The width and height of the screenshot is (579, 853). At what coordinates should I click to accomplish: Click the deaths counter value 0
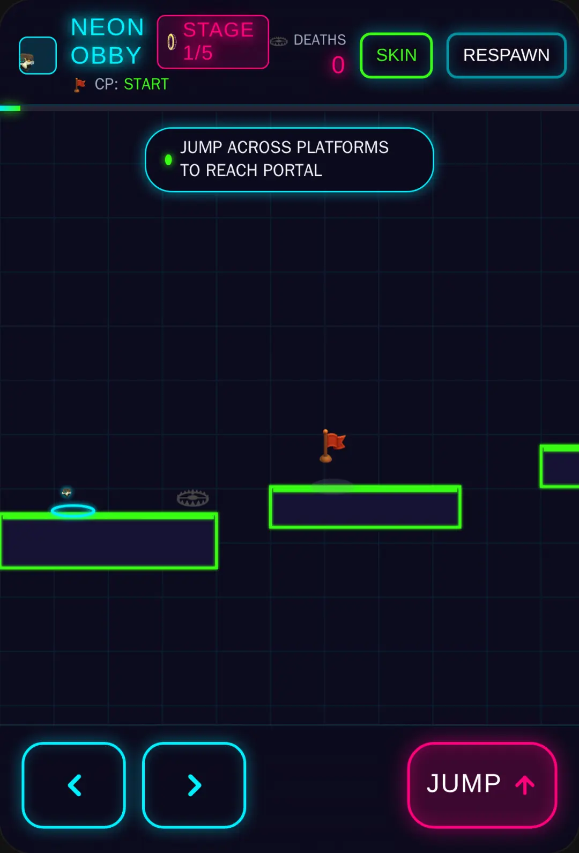coord(338,65)
